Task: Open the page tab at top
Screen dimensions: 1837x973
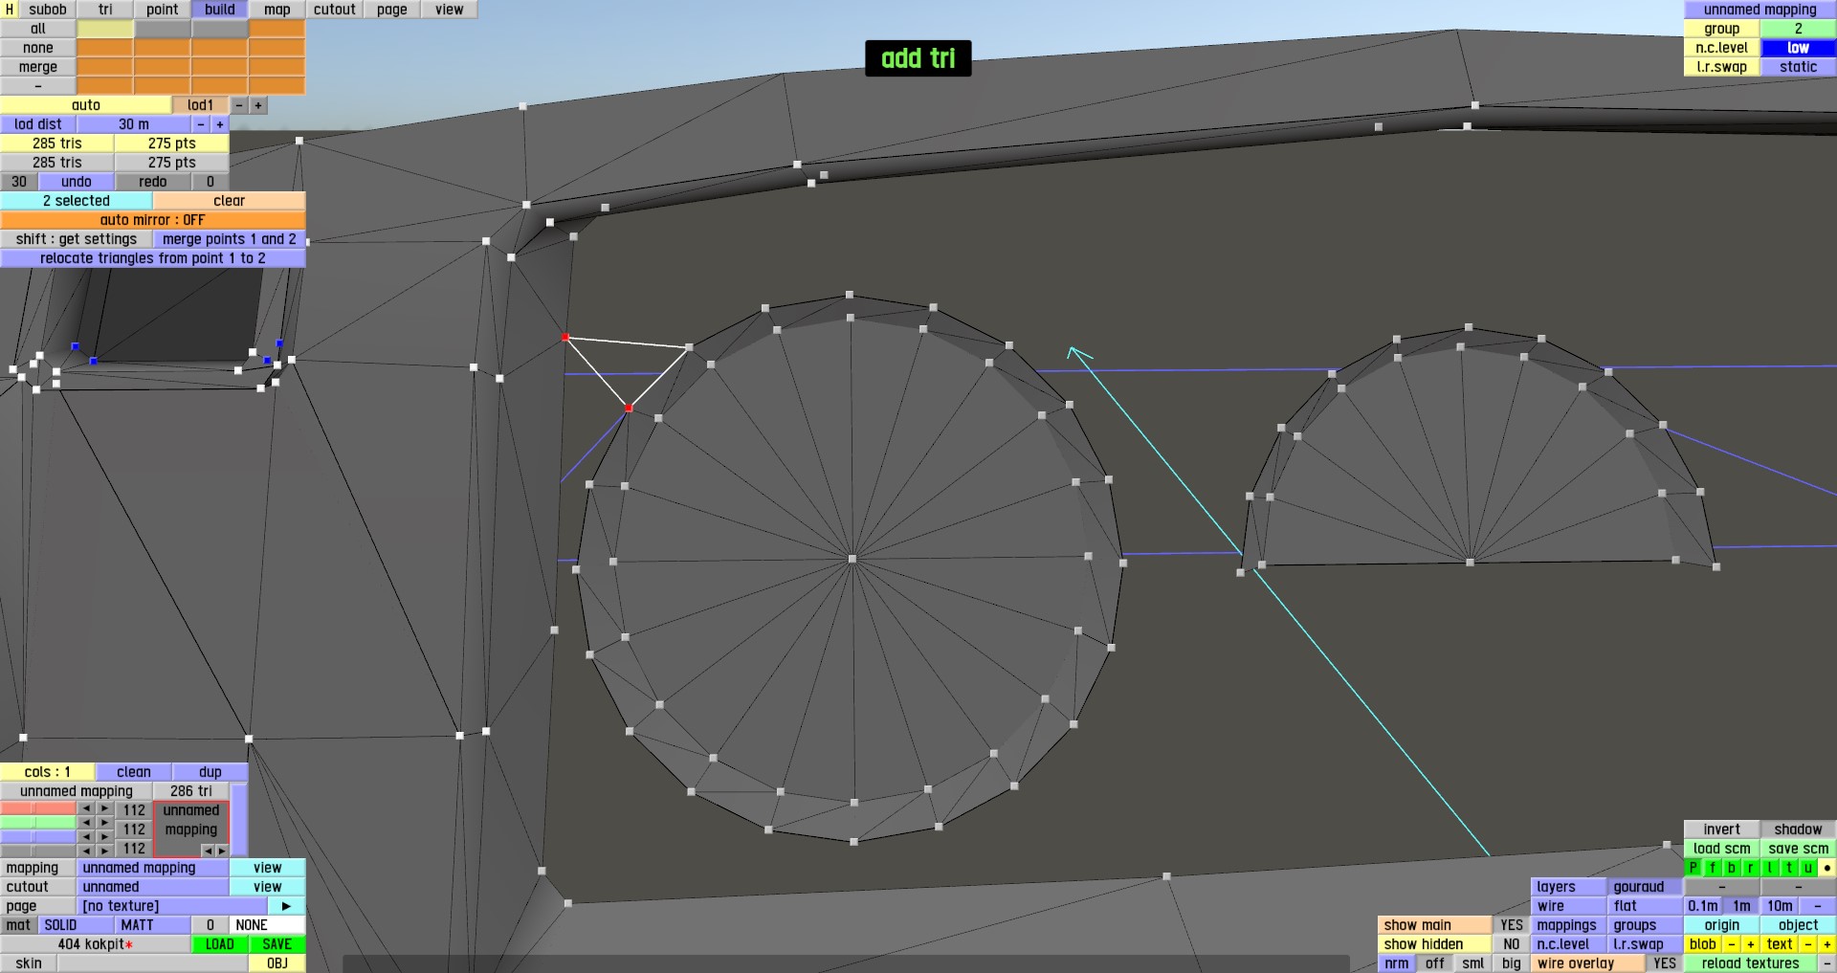Action: 392,10
